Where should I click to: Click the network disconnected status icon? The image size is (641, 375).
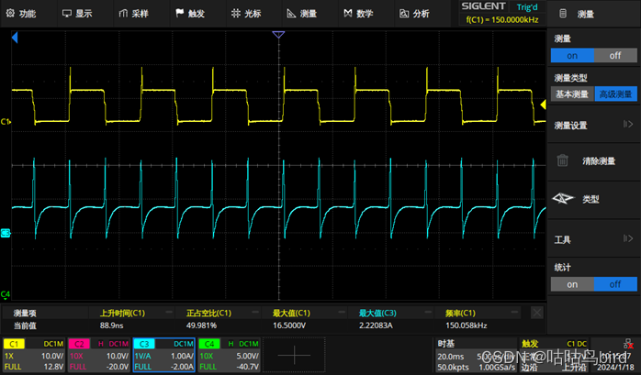629,344
